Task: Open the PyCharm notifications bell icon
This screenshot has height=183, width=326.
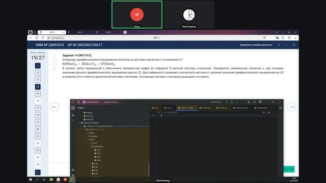Action: tap(281, 108)
